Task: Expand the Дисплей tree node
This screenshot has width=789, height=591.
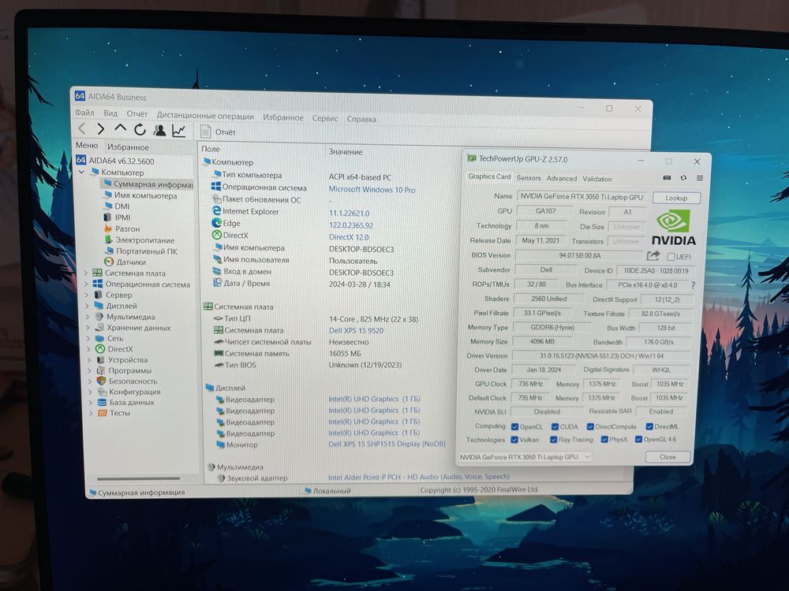Action: coord(87,306)
